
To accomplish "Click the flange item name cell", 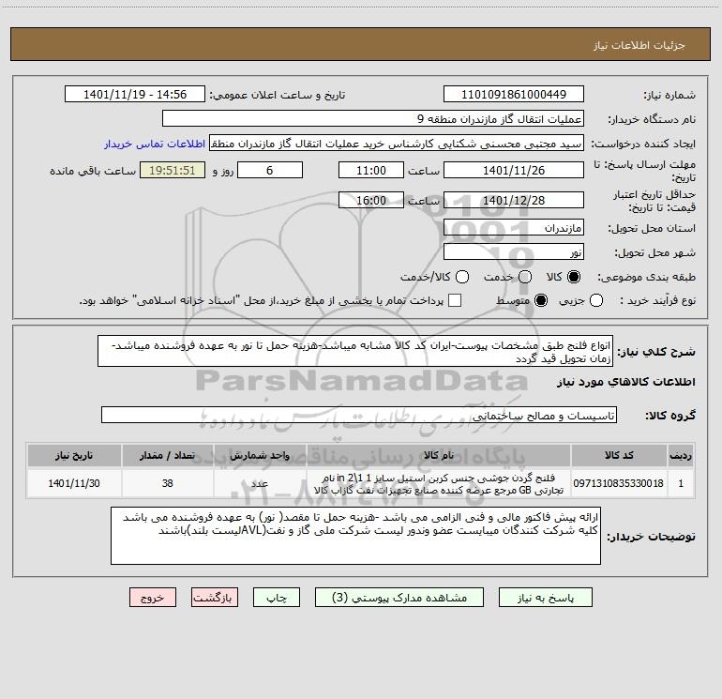I will 439,483.
